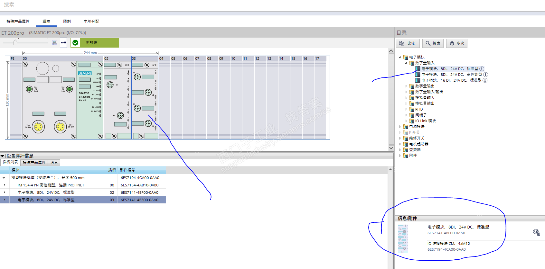The image size is (545, 269).
Task: Click the 阀端子 folder icon
Action: [412, 115]
